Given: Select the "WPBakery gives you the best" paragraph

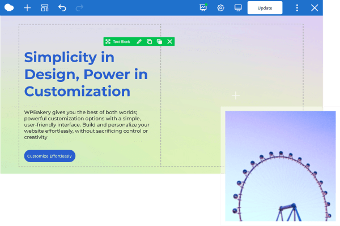Looking at the screenshot, I should (x=87, y=125).
